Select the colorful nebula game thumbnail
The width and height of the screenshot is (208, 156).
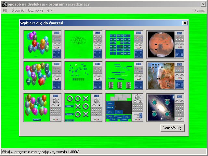(x=165, y=76)
